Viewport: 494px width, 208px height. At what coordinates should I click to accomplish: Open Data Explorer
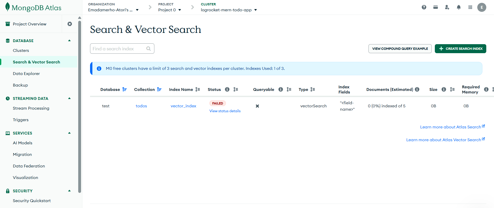click(27, 74)
